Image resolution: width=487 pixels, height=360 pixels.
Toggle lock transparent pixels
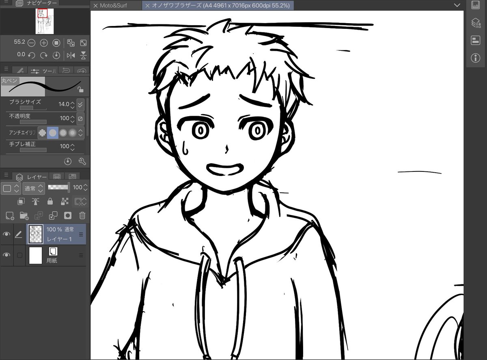pos(64,201)
